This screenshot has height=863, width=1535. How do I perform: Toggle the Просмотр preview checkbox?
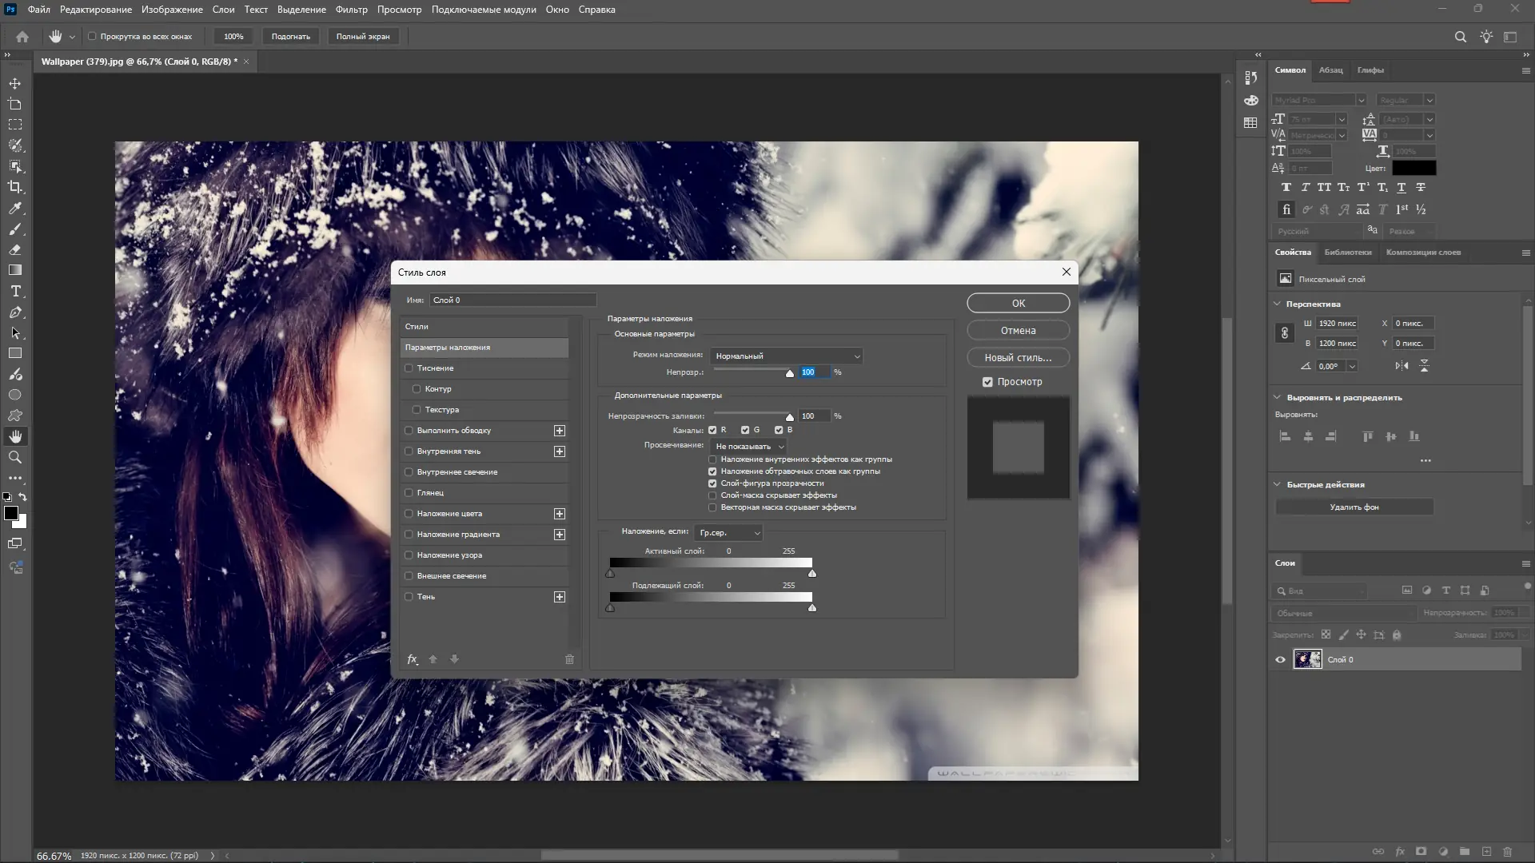pyautogui.click(x=987, y=382)
